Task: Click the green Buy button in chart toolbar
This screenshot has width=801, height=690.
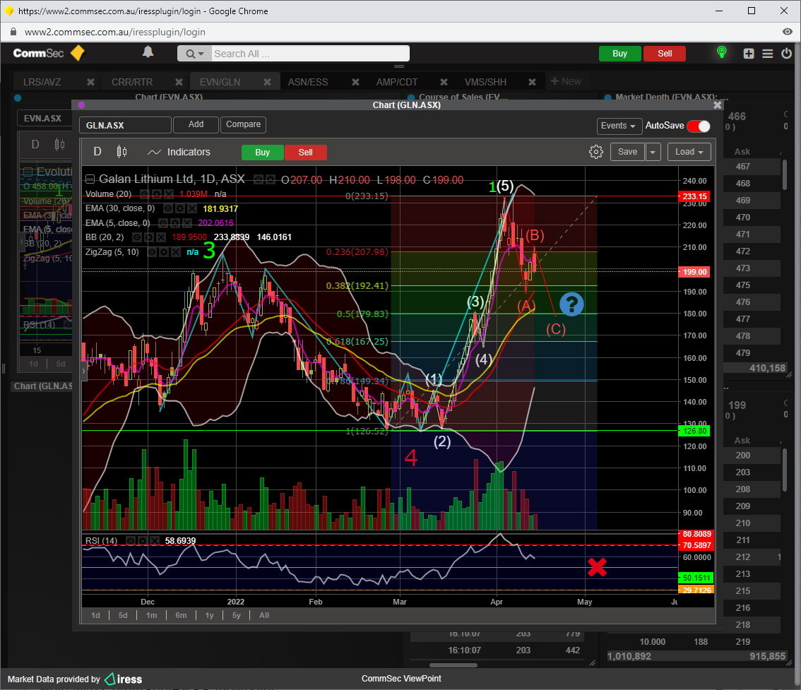Action: pos(263,153)
